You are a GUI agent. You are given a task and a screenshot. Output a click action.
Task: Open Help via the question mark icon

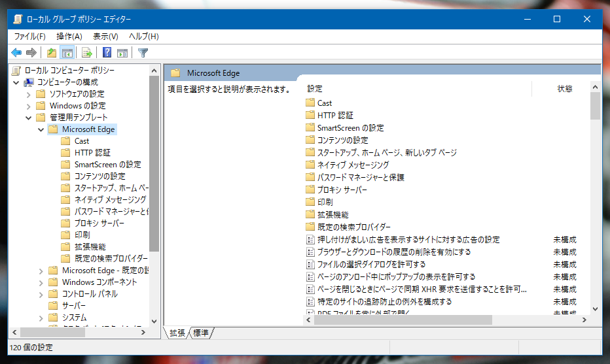107,52
